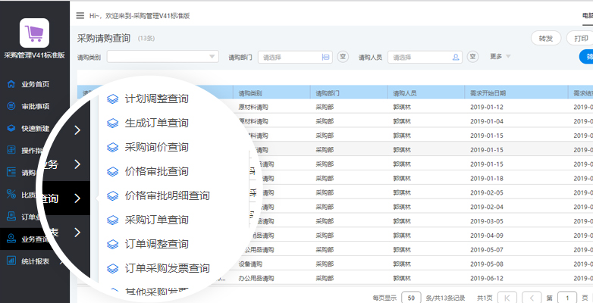
Task: Click the person icon in 请购人员 field
Action: (456, 57)
